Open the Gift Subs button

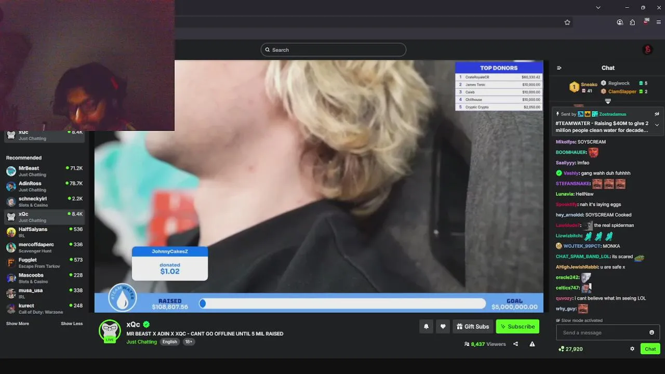[473, 326]
